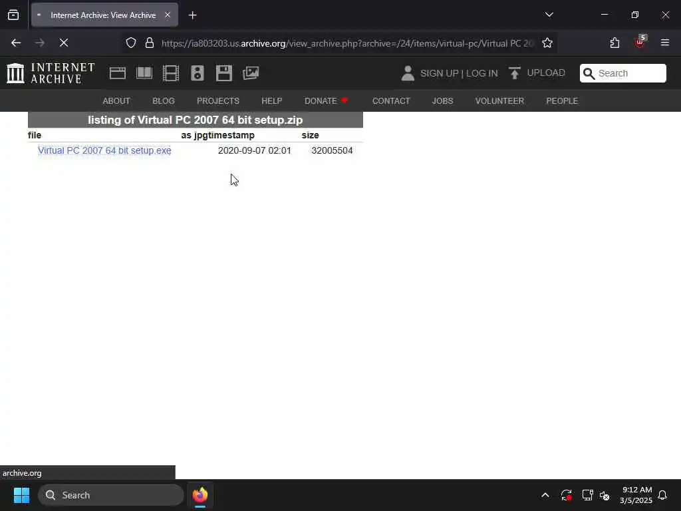The height and width of the screenshot is (511, 681).
Task: Click the UPLOAD link
Action: click(546, 73)
